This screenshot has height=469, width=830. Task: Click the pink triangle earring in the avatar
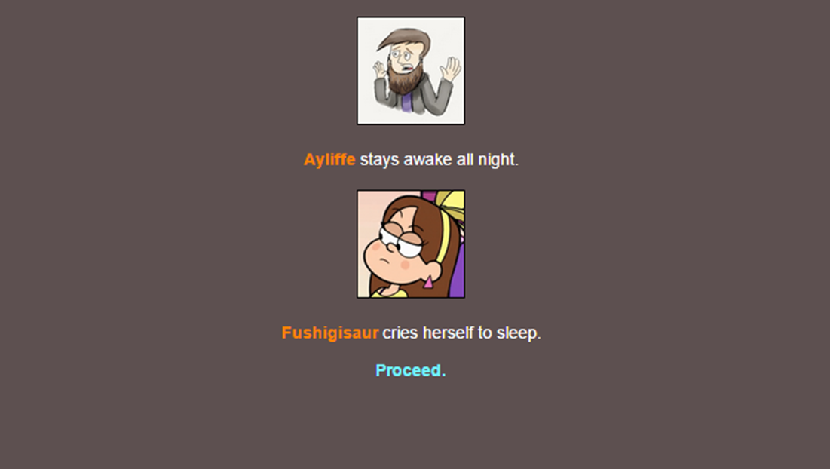click(427, 282)
